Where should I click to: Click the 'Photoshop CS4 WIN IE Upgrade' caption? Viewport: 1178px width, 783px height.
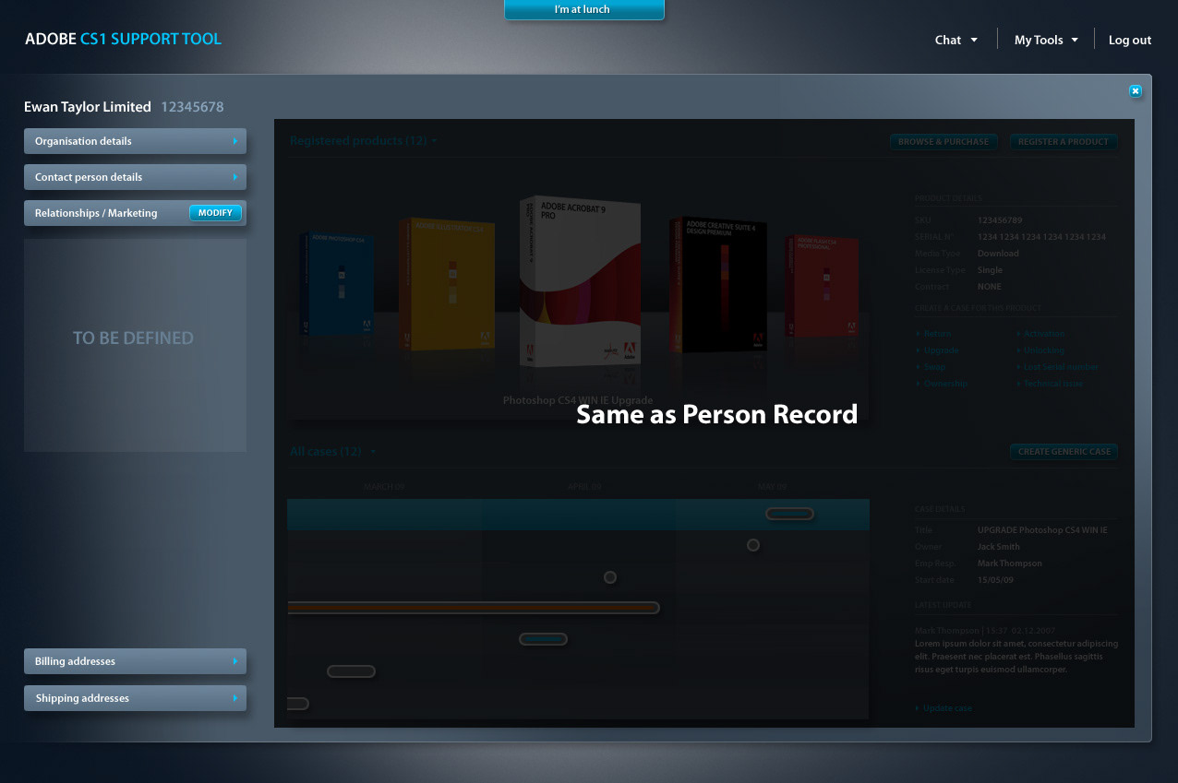pyautogui.click(x=578, y=400)
